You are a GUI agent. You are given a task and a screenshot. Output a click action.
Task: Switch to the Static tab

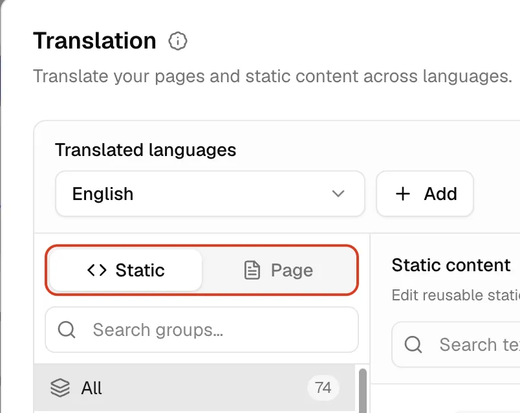(x=125, y=270)
